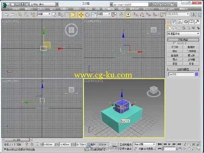Click the 3ds Max application logo button
Screen dimensions: 204x153
(5, 5)
